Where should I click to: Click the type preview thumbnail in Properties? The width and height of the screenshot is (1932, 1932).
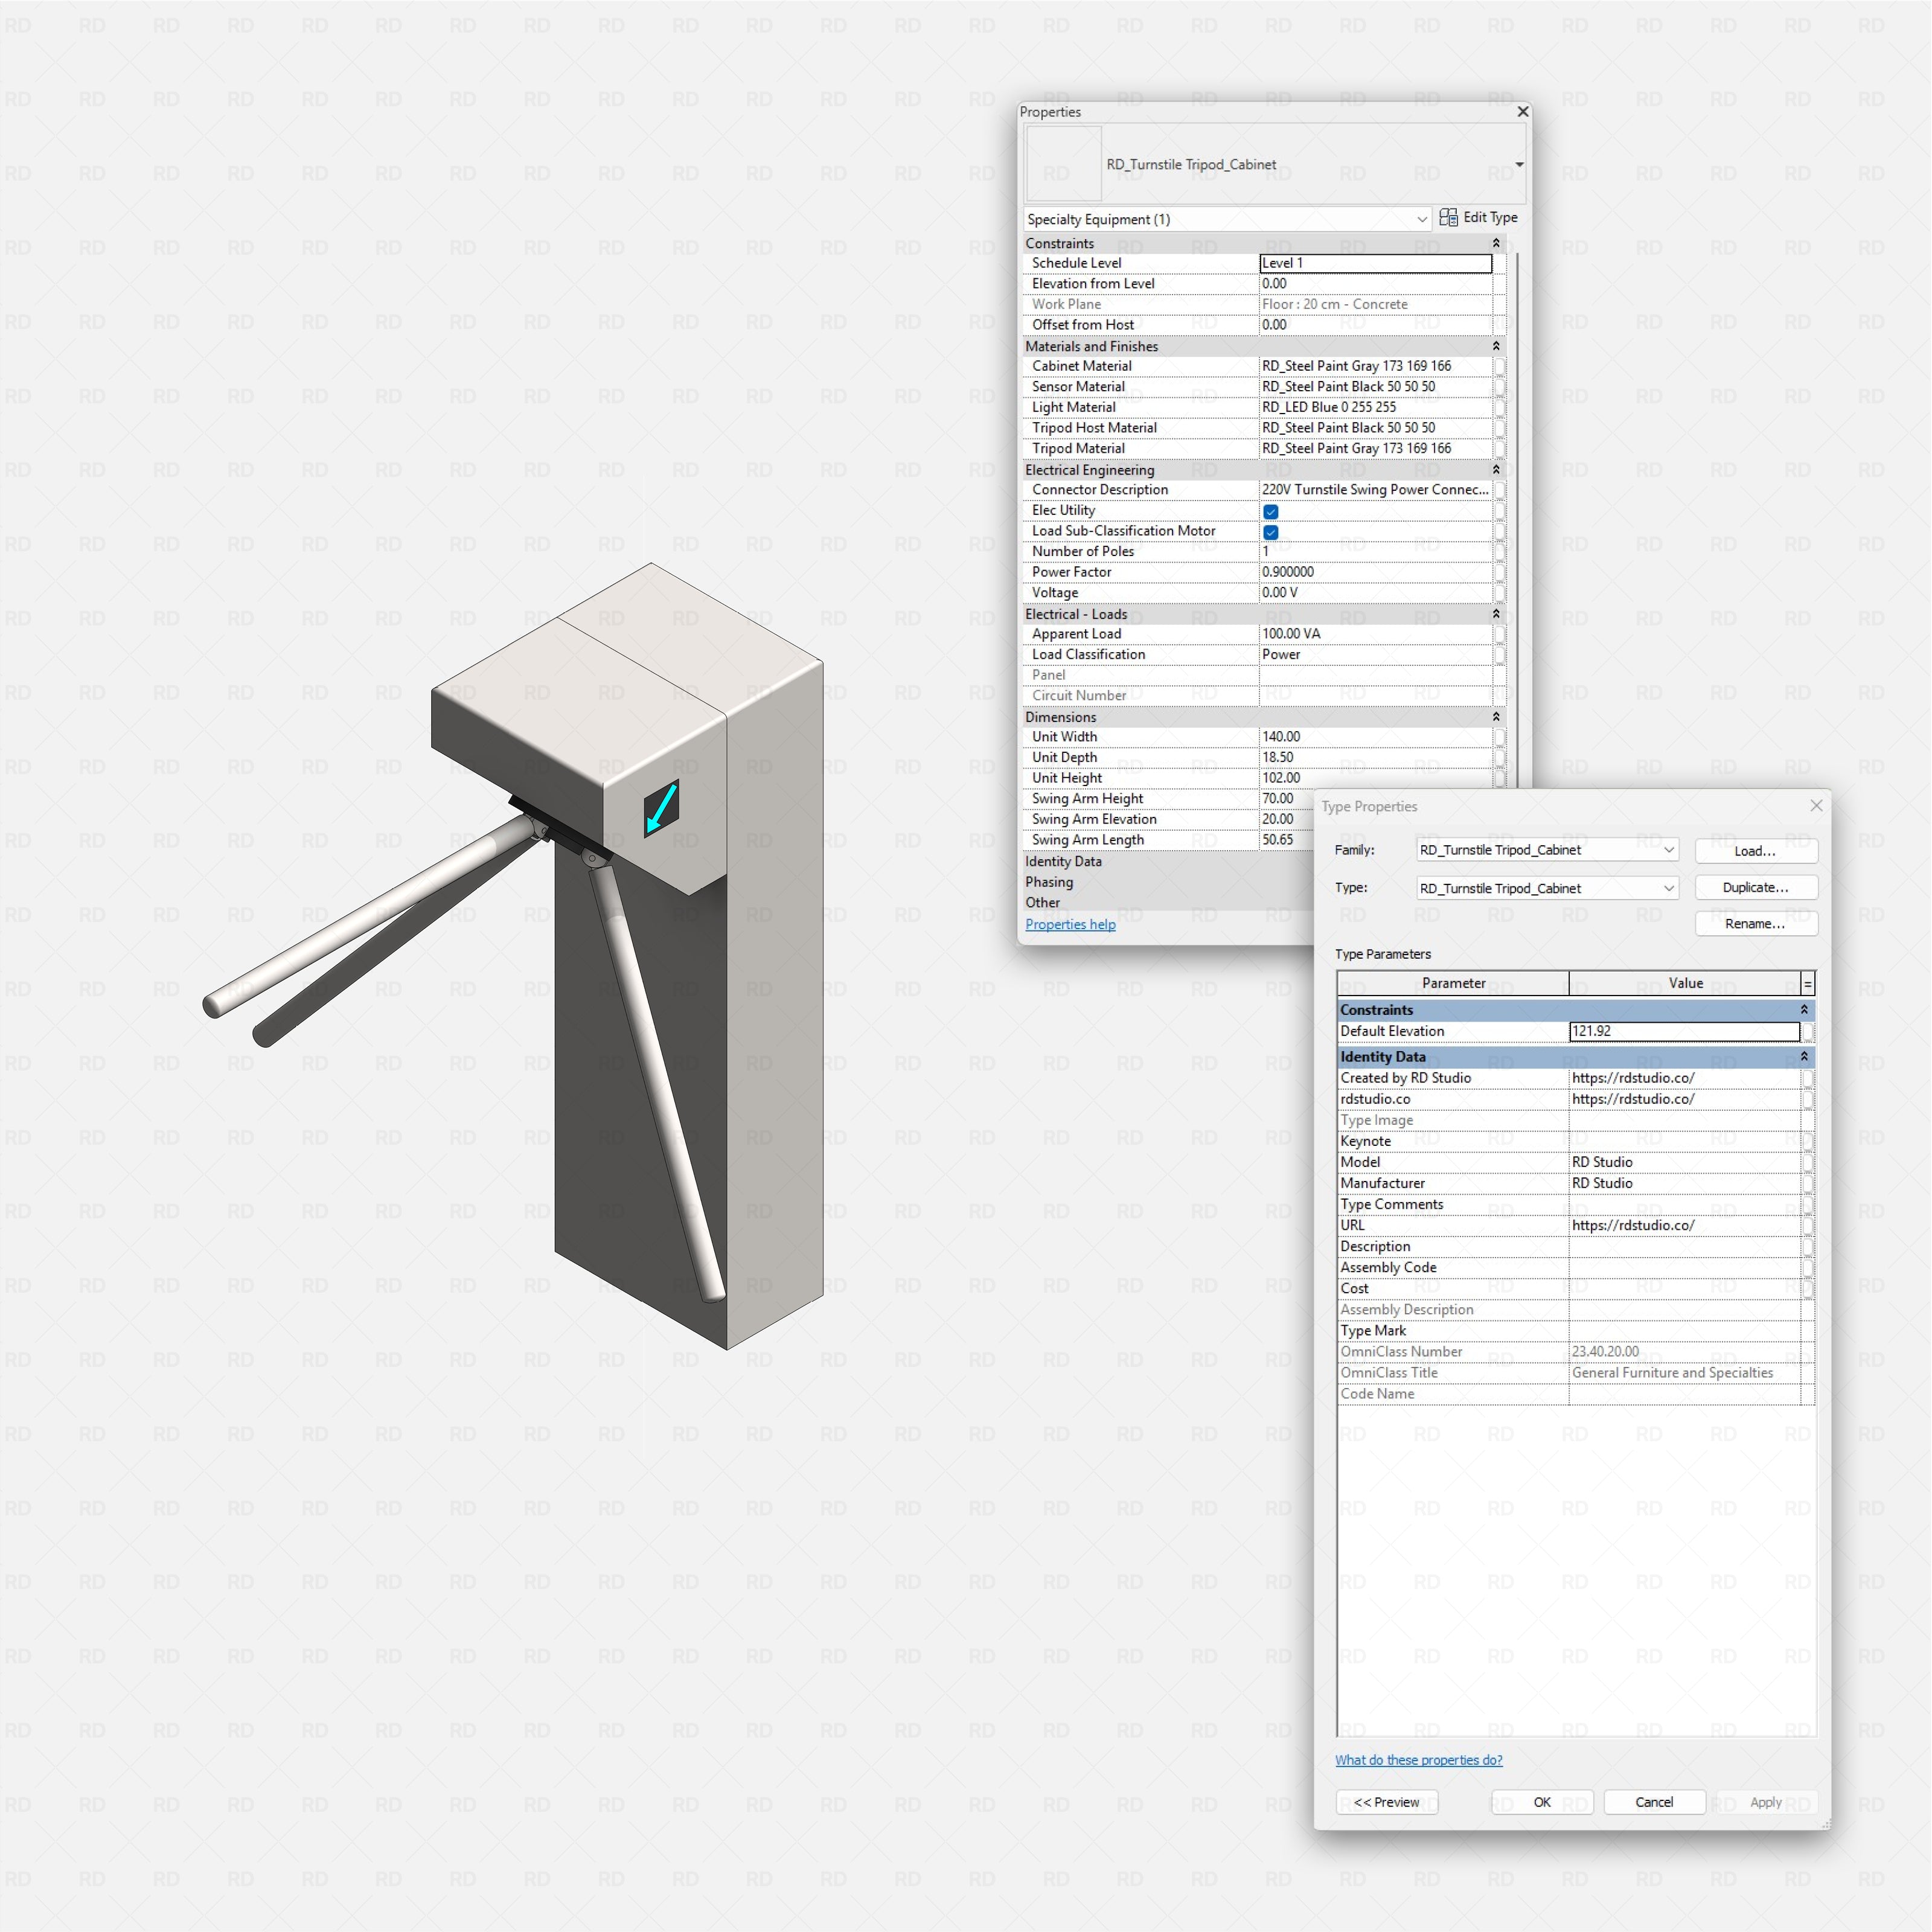click(x=1064, y=164)
